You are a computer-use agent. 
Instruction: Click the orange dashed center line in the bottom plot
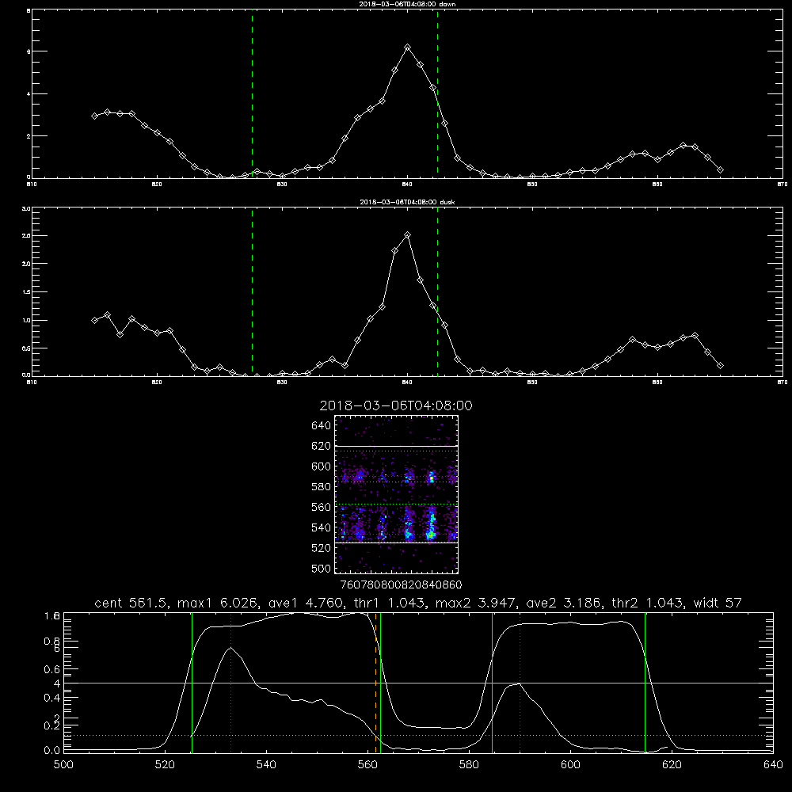point(375,683)
